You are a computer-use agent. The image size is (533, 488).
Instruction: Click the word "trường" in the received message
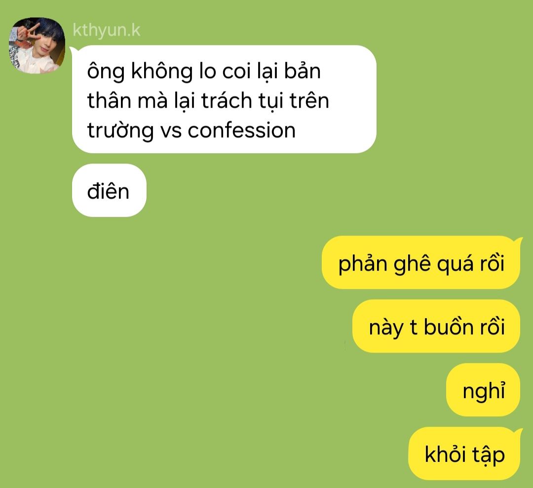tap(120, 131)
